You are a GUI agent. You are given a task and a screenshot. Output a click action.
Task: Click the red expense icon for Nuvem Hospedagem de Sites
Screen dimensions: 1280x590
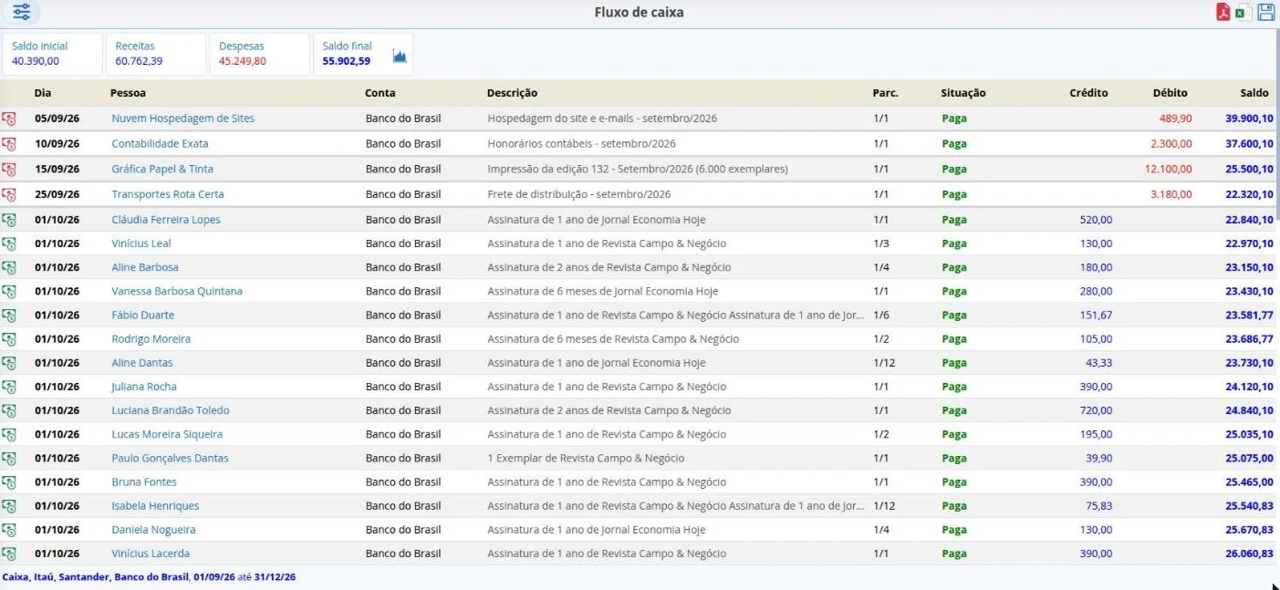coord(9,119)
